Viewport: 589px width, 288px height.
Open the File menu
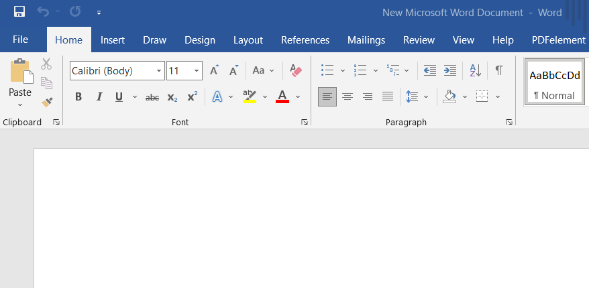click(20, 40)
